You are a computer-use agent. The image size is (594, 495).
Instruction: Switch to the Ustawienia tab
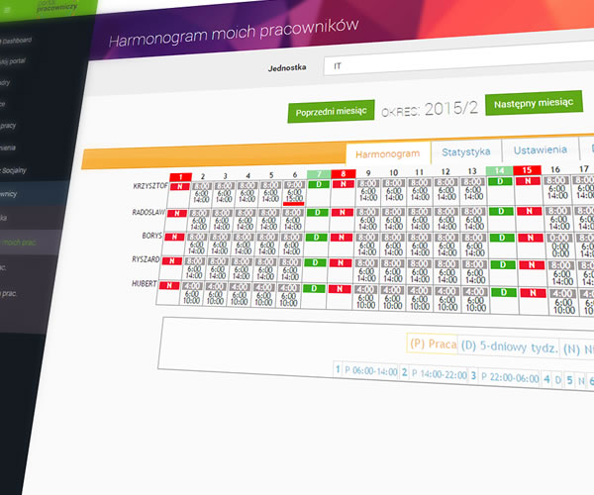click(x=541, y=149)
